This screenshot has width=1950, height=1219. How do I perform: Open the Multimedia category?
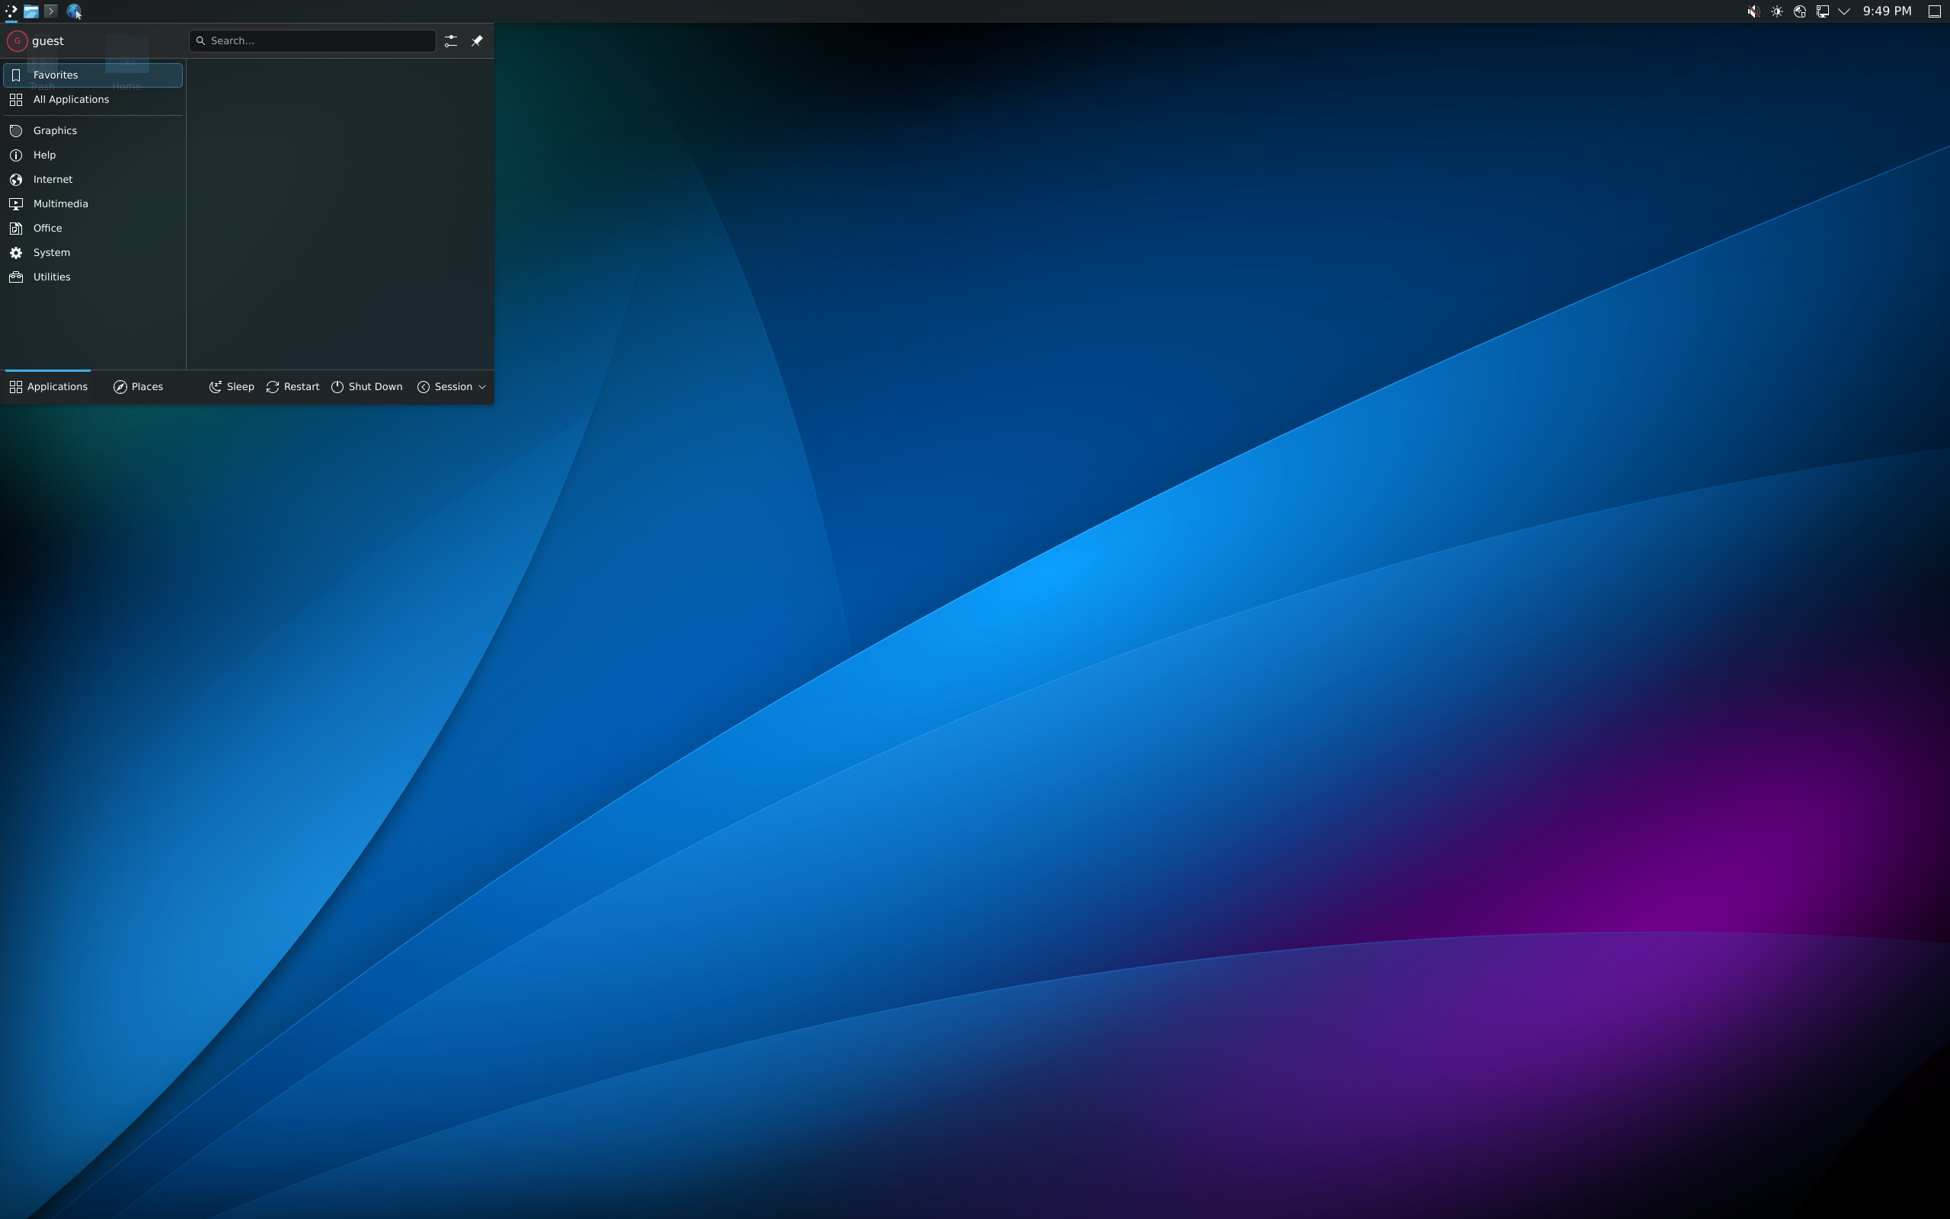click(93, 204)
